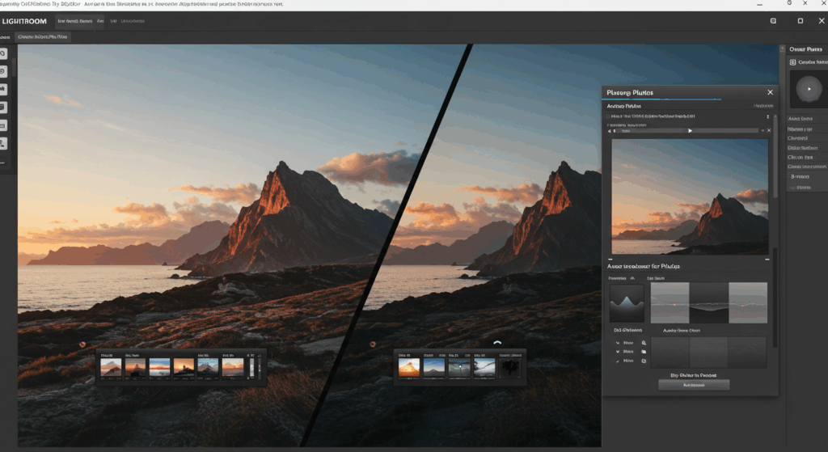Toggle the checkbox below the floating panel header

608,116
